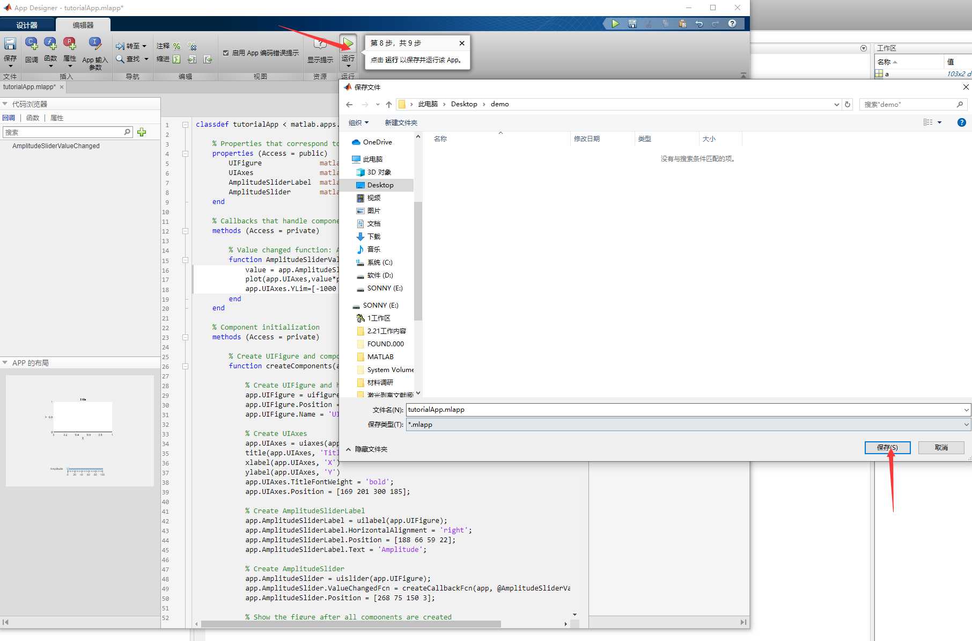Go back in save dialog navigation
Image resolution: width=972 pixels, height=641 pixels.
tap(349, 104)
